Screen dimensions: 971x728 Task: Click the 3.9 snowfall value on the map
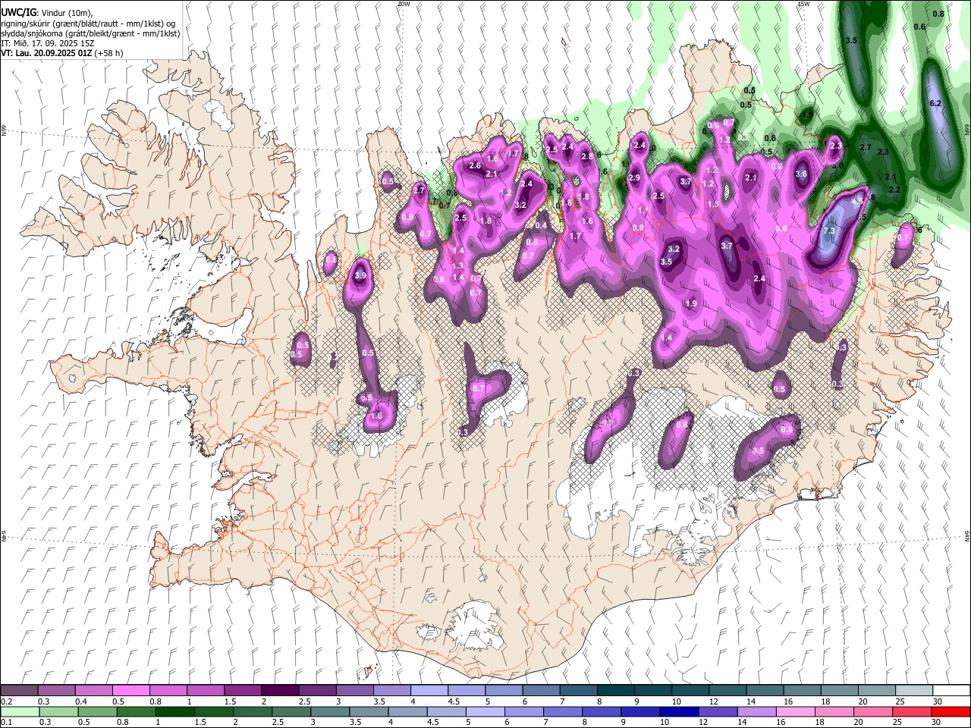[360, 276]
